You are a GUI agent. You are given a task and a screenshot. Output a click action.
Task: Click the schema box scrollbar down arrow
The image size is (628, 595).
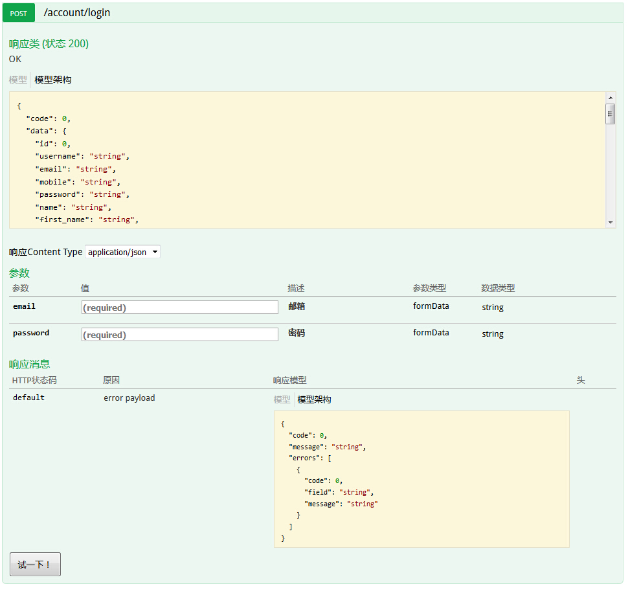[610, 222]
